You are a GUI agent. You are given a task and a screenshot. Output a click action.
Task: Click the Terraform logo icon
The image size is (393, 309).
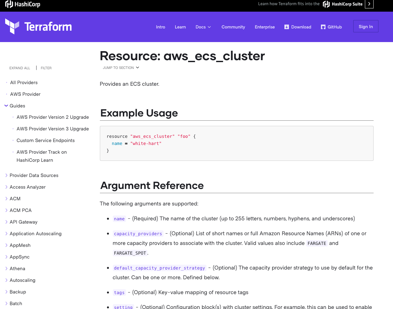click(x=12, y=26)
